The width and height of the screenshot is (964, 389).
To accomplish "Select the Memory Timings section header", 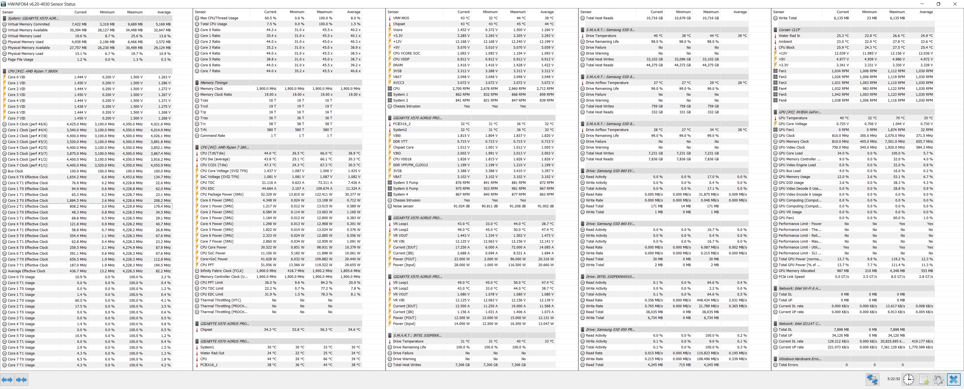I will click(214, 83).
